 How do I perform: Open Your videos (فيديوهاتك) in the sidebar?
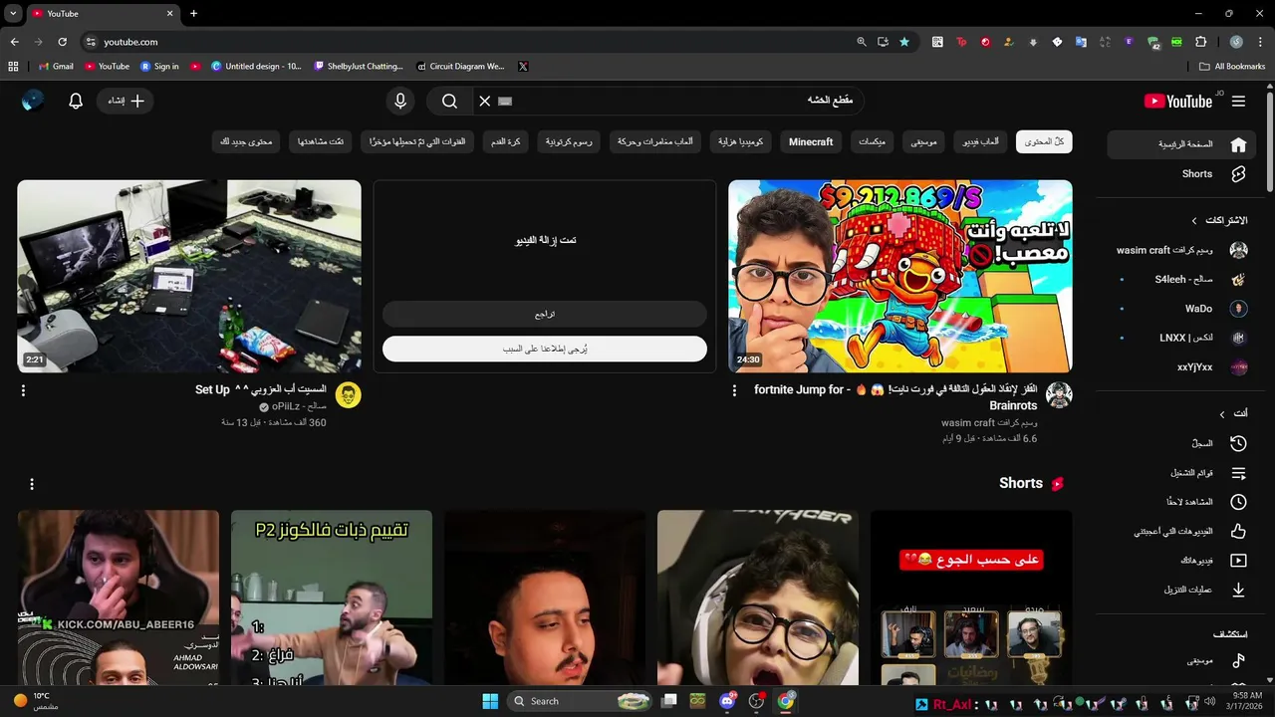point(1181,560)
